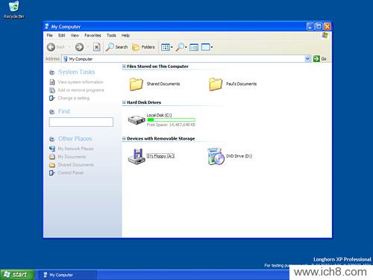Click the preview pane toolbar icon
The height and width of the screenshot is (280, 373).
click(x=194, y=47)
